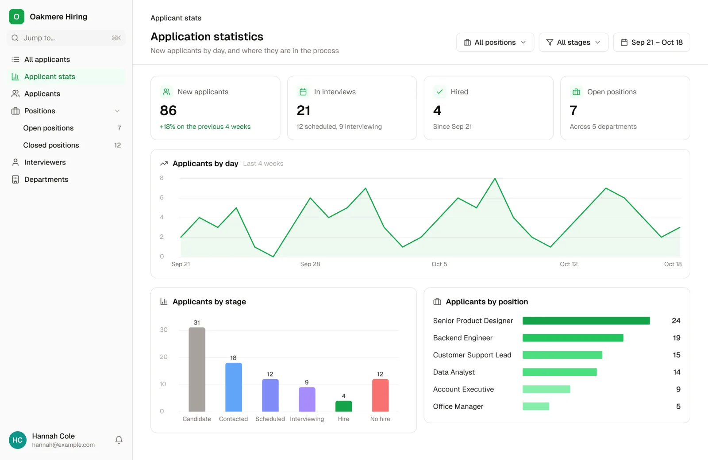The height and width of the screenshot is (460, 708).
Task: Click the search magnifier icon in Jump to
Action: pyautogui.click(x=15, y=38)
